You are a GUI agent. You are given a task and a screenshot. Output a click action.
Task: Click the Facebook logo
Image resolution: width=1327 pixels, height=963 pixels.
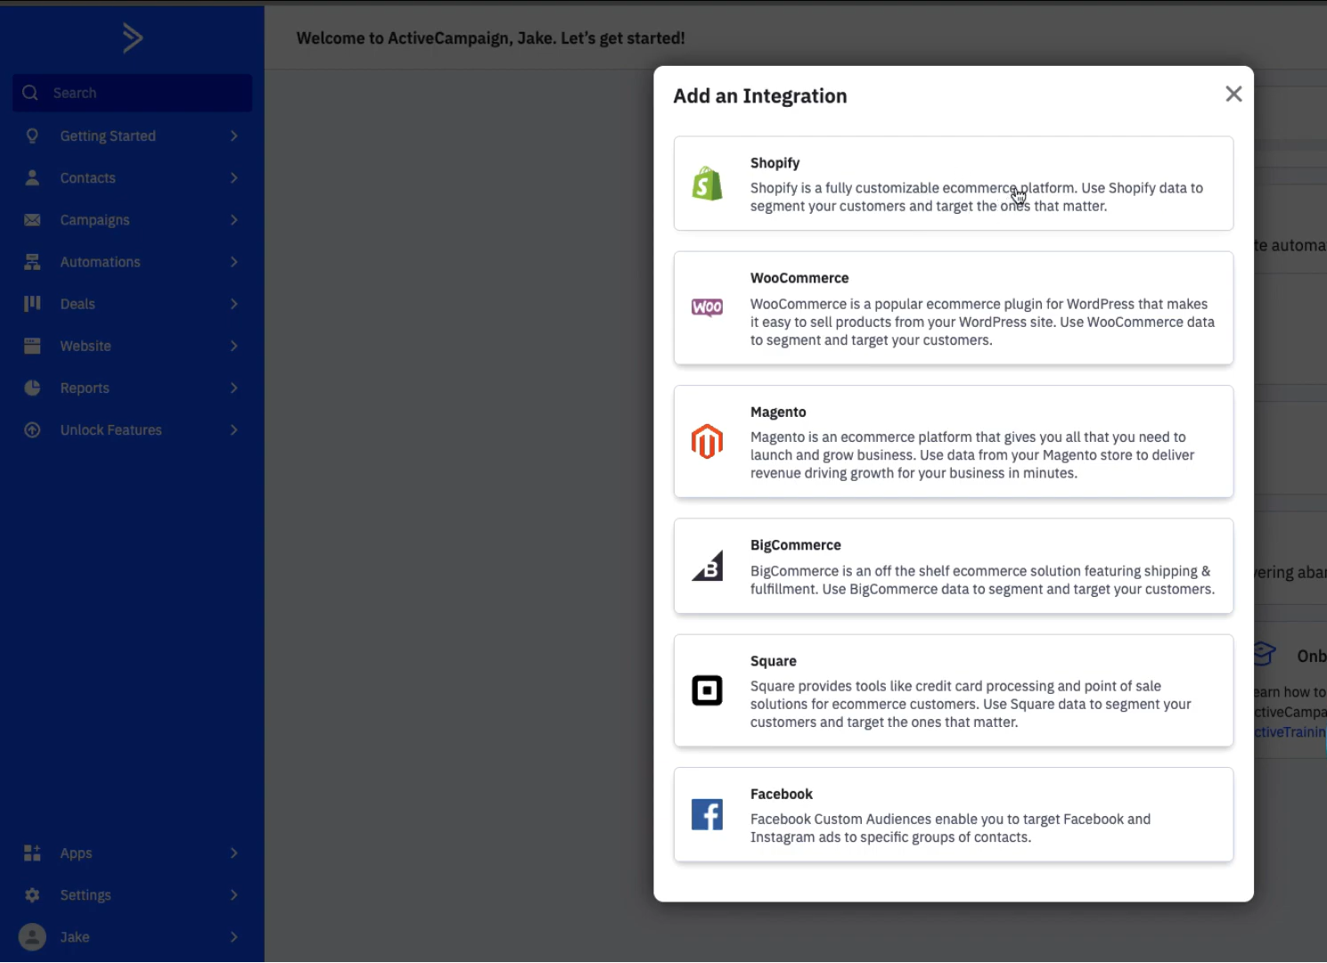707,814
